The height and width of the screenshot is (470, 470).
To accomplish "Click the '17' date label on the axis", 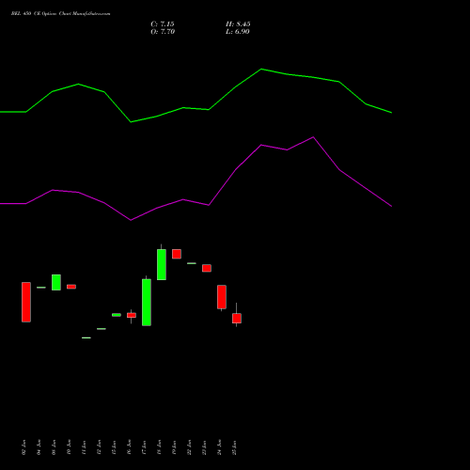I will pyautogui.click(x=144, y=447).
